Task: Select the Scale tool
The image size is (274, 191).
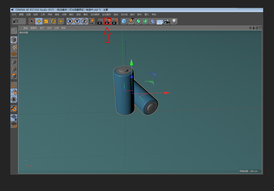Action: tap(46, 21)
